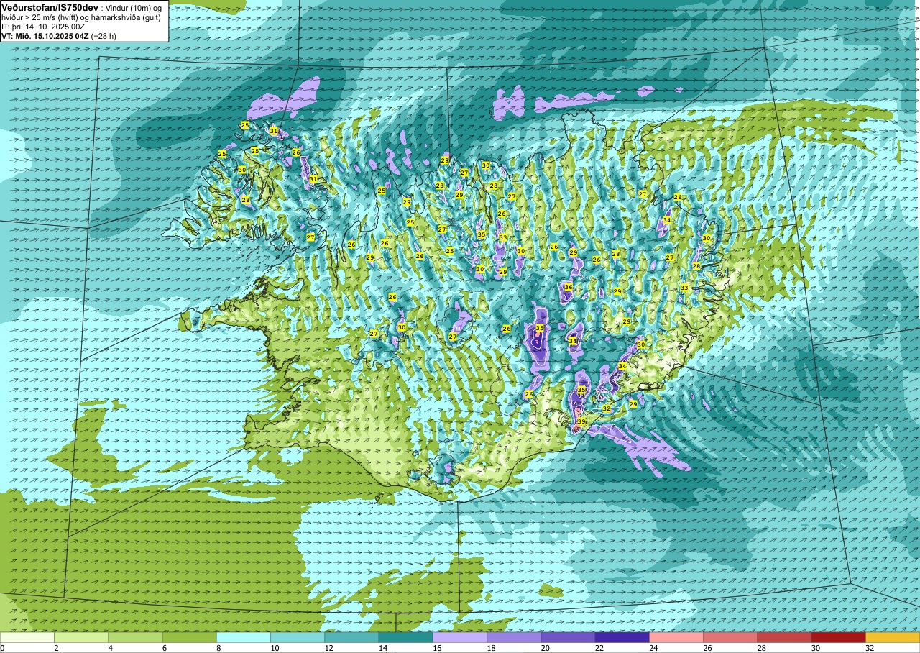Pick the 12–14 m/s teal legend swatch

click(351, 637)
